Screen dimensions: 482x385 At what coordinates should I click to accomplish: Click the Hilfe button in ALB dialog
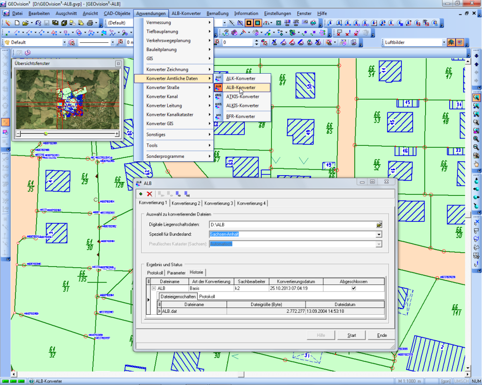321,335
